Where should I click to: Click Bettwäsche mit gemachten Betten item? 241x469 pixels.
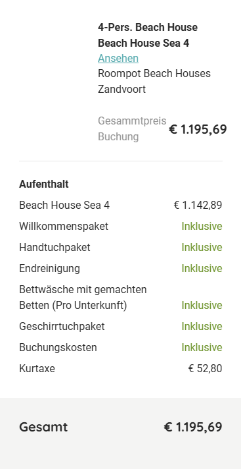pyautogui.click(x=83, y=298)
